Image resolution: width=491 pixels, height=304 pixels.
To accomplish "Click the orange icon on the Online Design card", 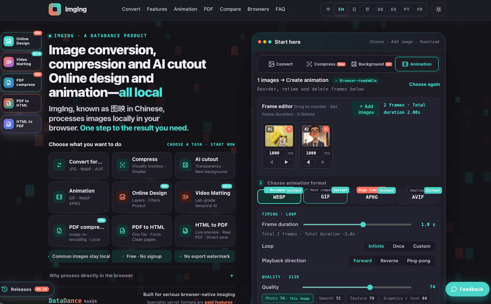I will point(122,197).
